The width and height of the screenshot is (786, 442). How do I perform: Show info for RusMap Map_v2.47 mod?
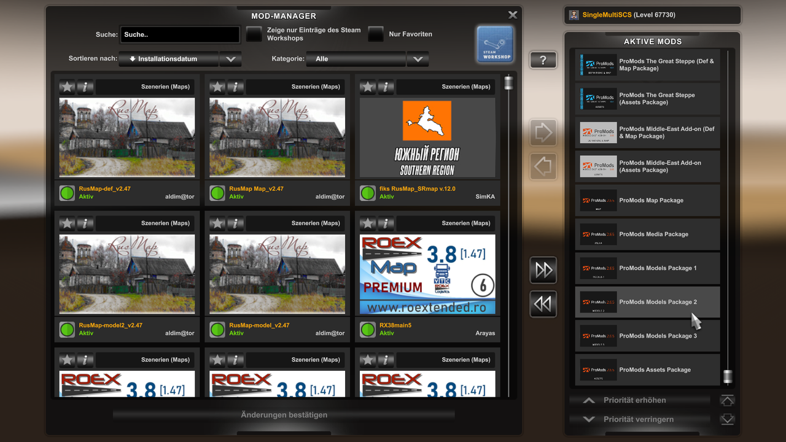[236, 87]
